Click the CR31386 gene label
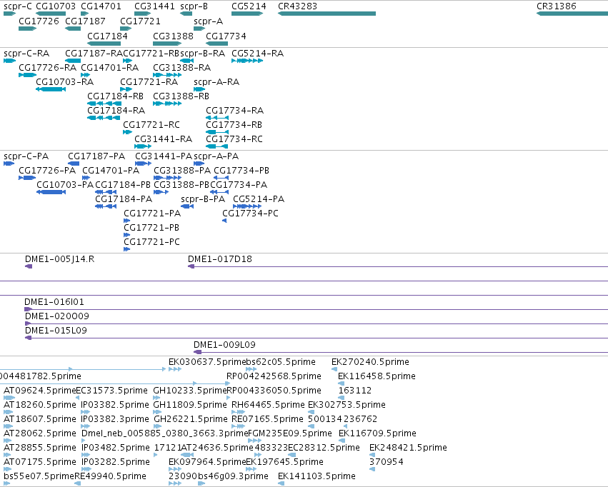 (556, 6)
